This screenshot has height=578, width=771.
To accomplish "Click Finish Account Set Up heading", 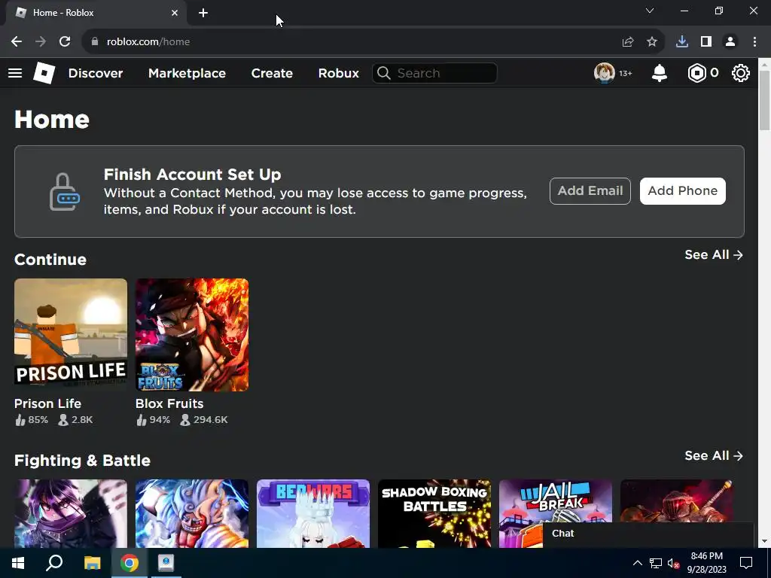I will coord(192,175).
